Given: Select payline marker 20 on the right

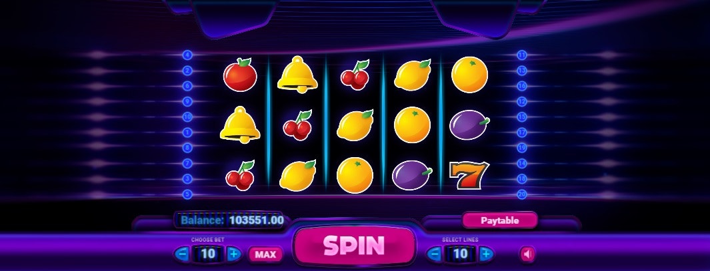Looking at the screenshot, I should (521, 194).
